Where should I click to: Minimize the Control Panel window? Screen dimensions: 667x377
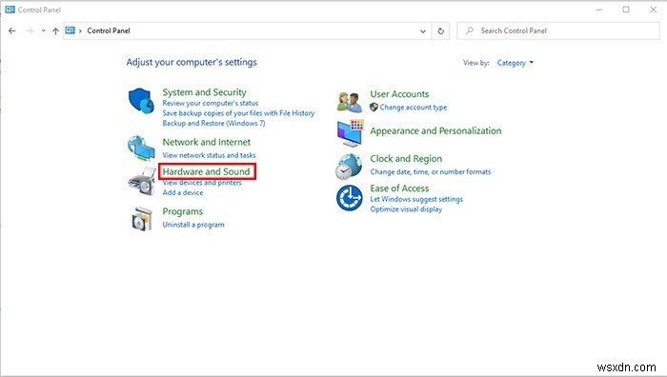tap(599, 10)
